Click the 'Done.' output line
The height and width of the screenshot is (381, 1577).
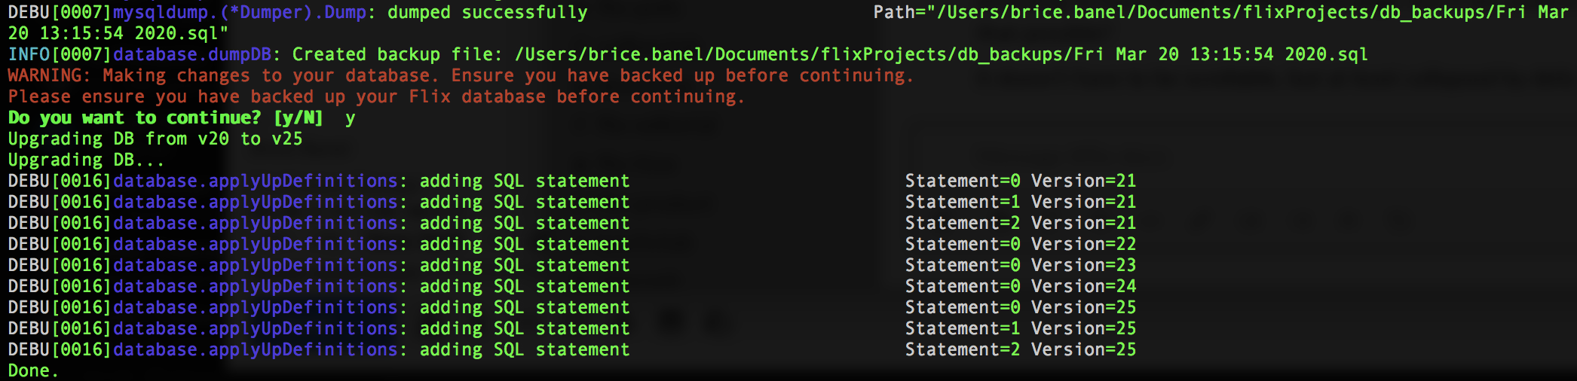pos(33,370)
